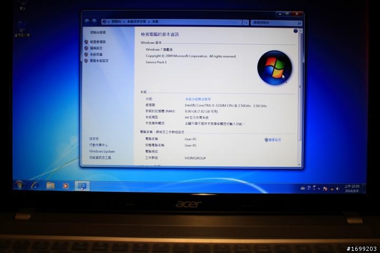
Task: Select the Control Panel breadcrumb segment
Action: [116, 22]
